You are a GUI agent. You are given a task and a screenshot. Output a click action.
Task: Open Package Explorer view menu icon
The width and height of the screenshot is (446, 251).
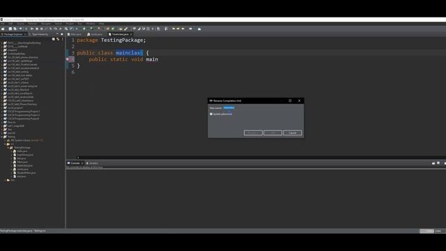pos(62,39)
